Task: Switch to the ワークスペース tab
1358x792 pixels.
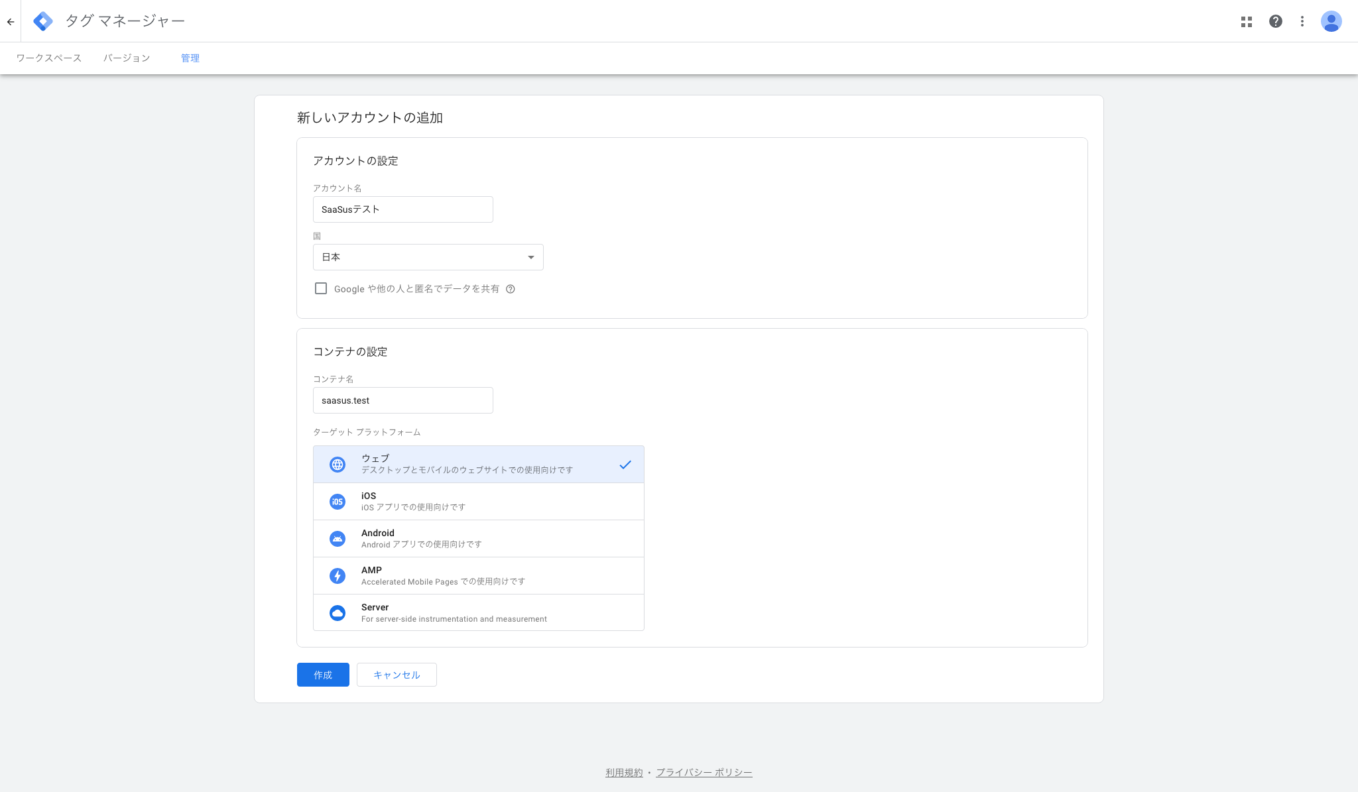Action: [49, 58]
